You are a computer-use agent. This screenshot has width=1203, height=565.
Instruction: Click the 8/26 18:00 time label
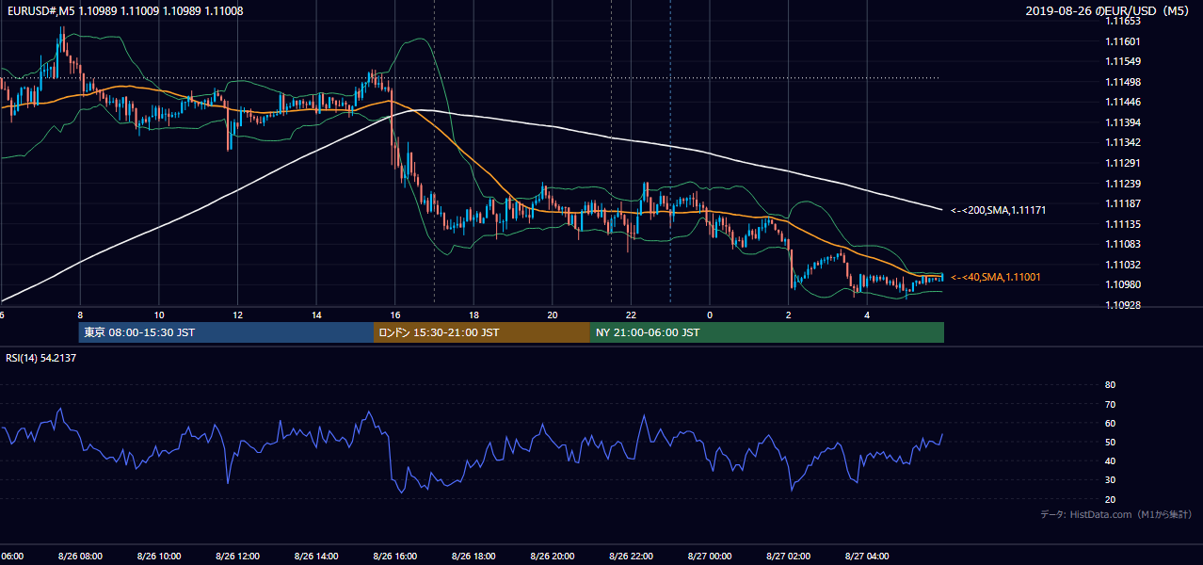tap(473, 556)
